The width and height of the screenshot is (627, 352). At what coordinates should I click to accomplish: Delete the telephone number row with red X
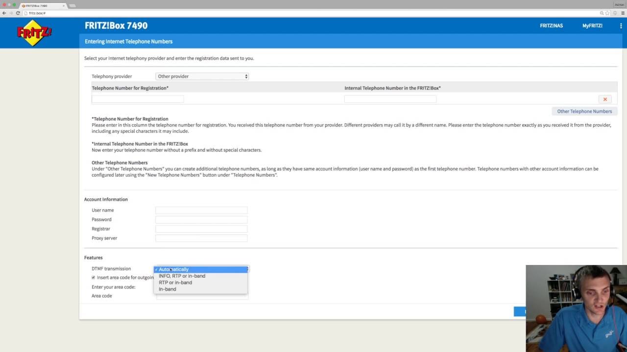605,99
